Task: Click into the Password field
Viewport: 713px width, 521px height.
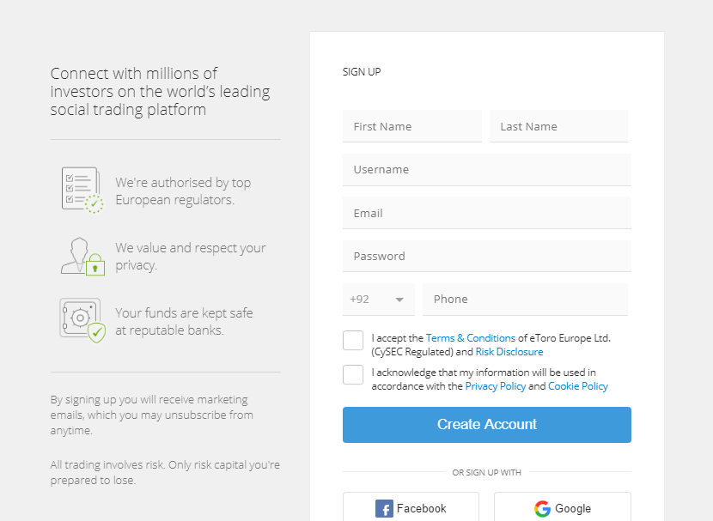Action: tap(486, 256)
